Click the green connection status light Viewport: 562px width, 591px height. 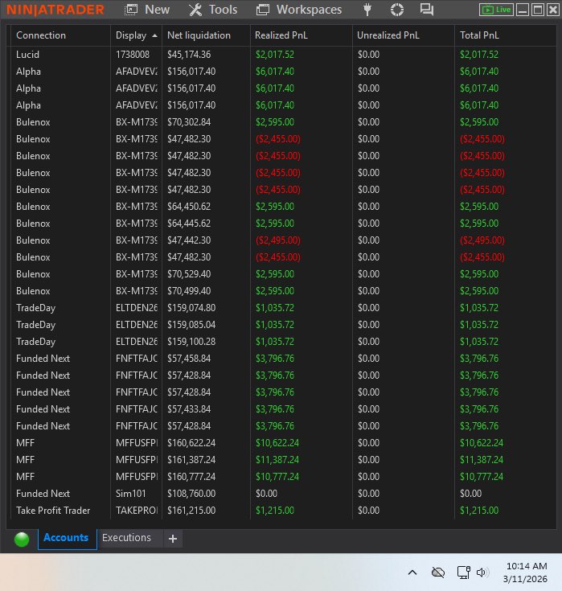coord(22,539)
